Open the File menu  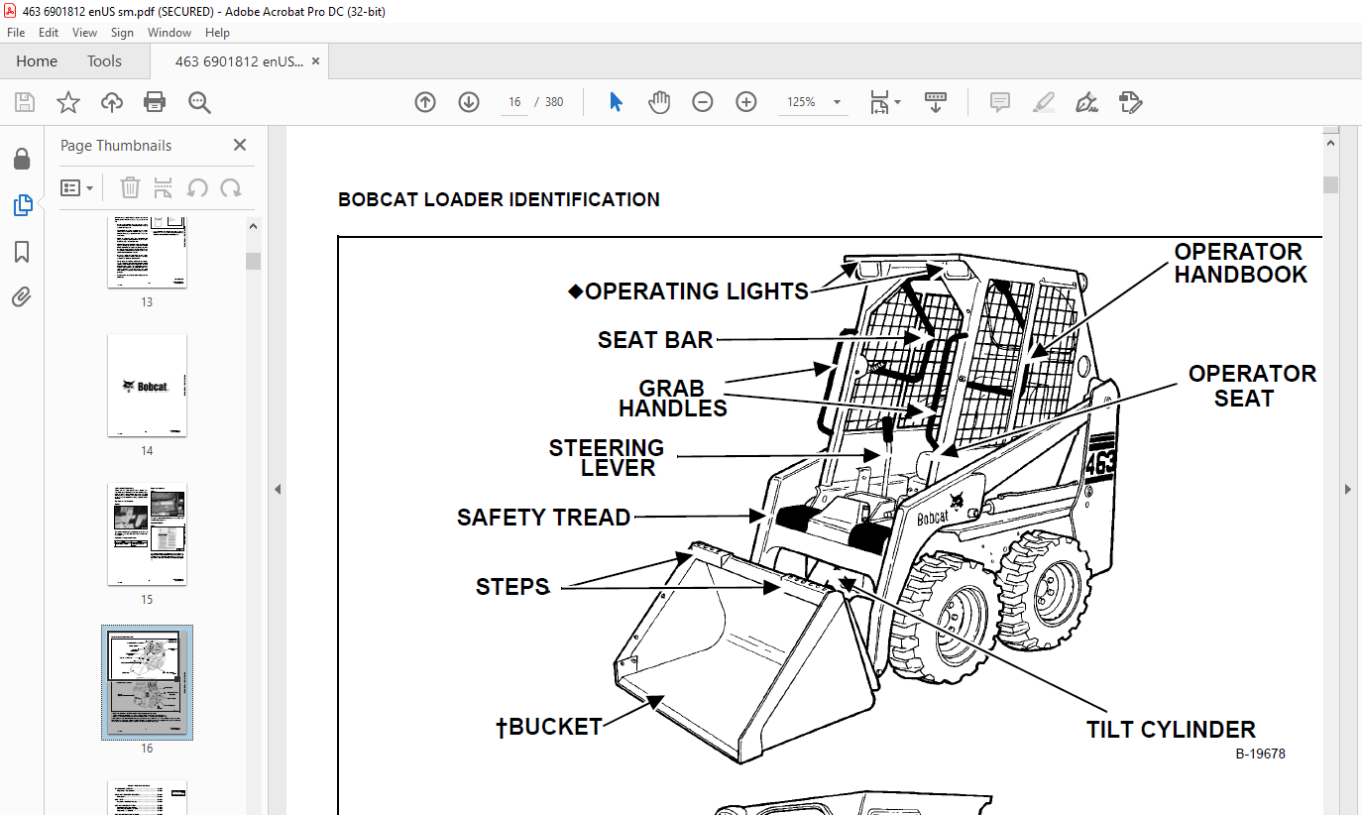(x=16, y=33)
